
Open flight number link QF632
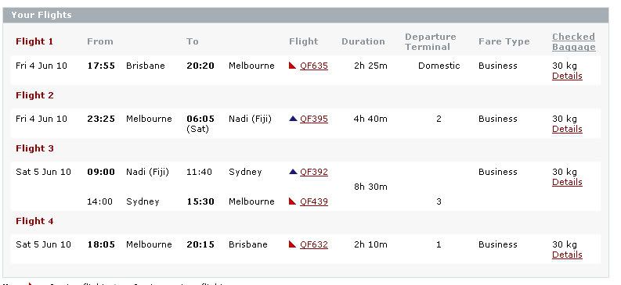pyautogui.click(x=314, y=244)
